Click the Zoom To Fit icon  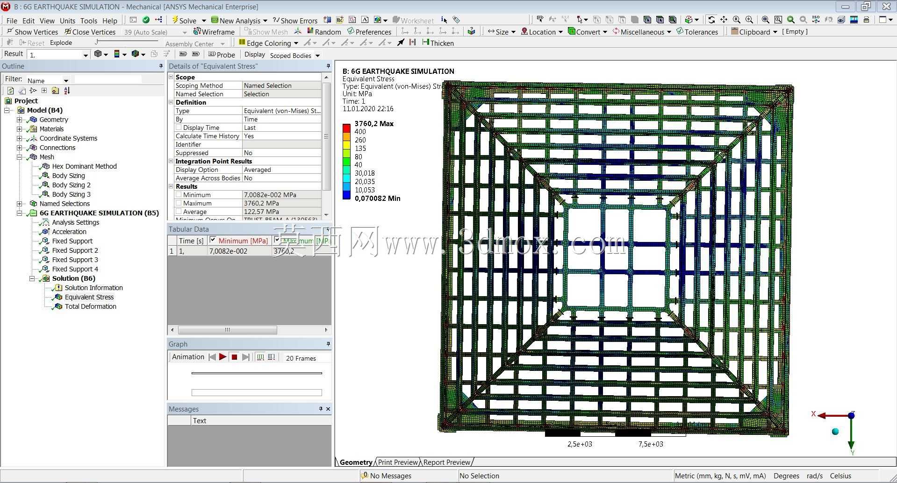765,20
